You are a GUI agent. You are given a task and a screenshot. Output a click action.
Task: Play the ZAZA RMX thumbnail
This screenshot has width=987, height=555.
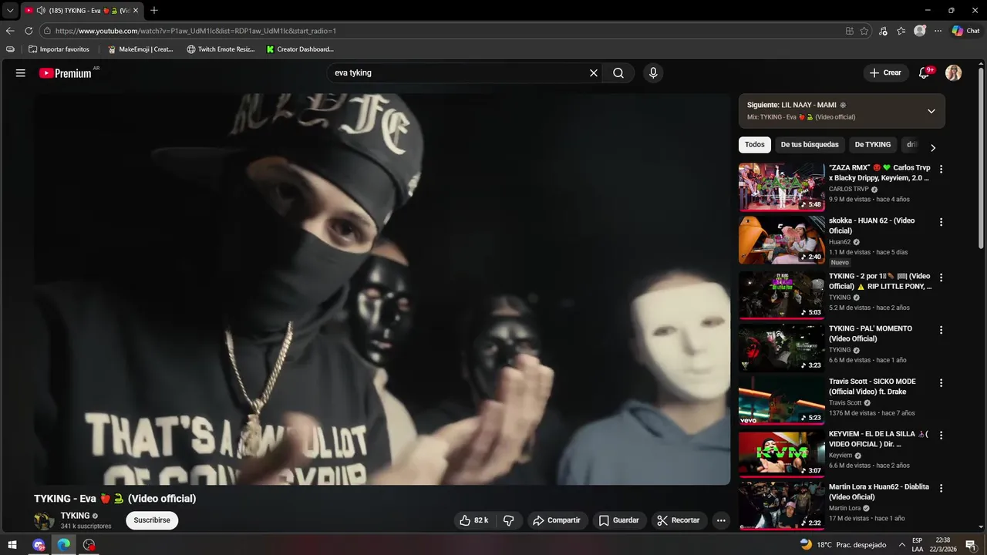point(782,187)
